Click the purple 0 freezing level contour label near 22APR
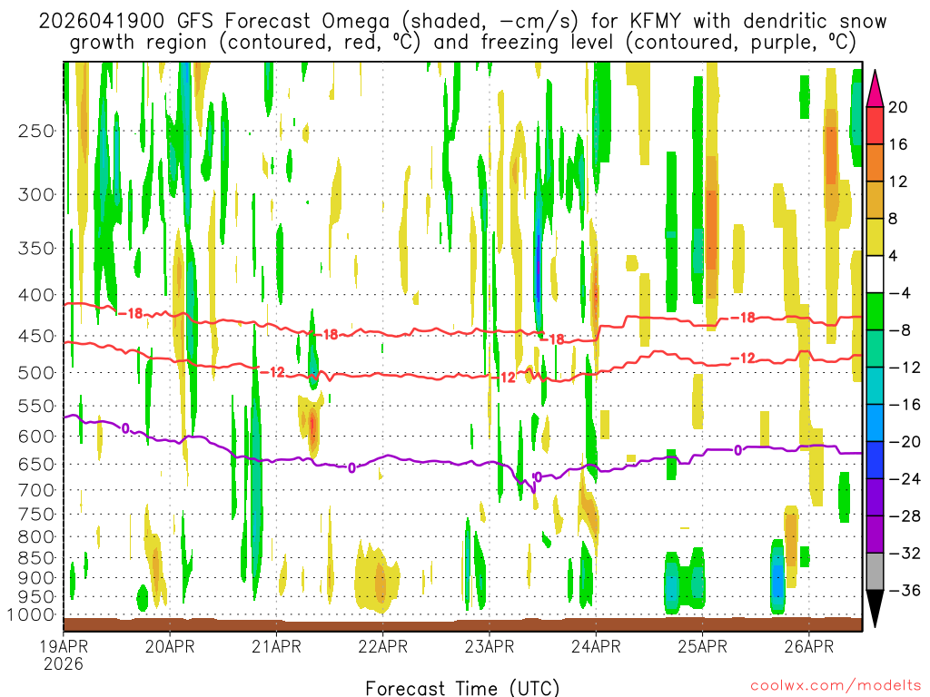The width and height of the screenshot is (930, 697). tap(351, 468)
